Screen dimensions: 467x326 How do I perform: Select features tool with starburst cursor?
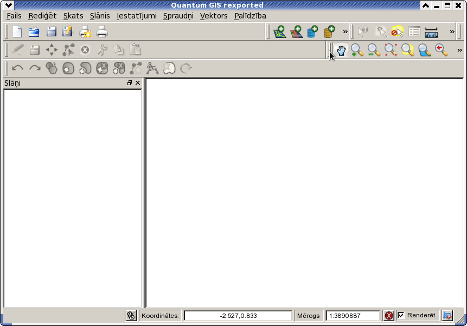(x=381, y=31)
